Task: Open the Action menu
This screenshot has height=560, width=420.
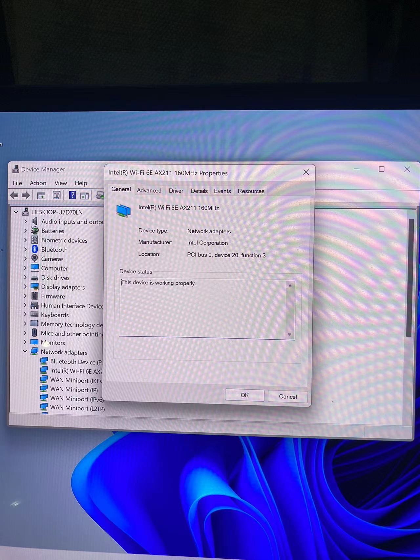Action: click(x=38, y=183)
